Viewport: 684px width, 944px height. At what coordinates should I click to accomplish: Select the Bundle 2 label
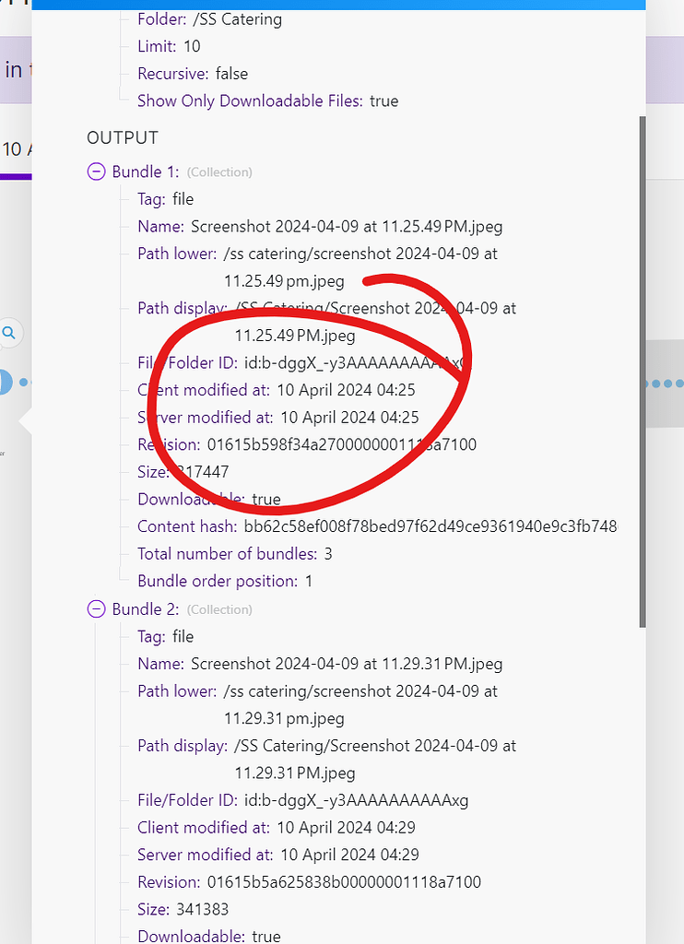point(146,609)
